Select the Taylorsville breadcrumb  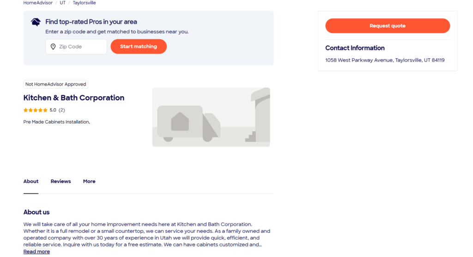(84, 3)
